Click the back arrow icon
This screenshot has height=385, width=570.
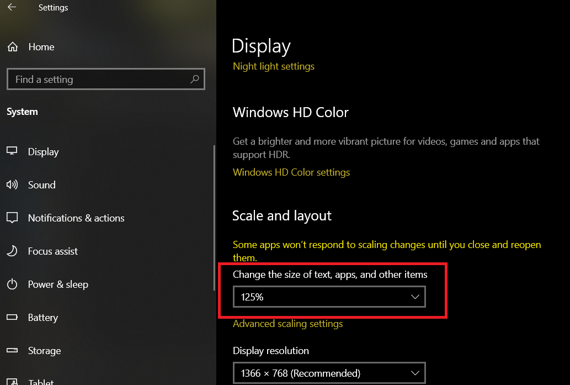point(12,8)
